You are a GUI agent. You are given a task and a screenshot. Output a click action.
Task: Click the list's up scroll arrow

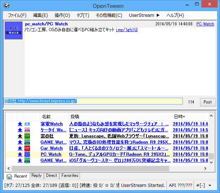coord(211,116)
